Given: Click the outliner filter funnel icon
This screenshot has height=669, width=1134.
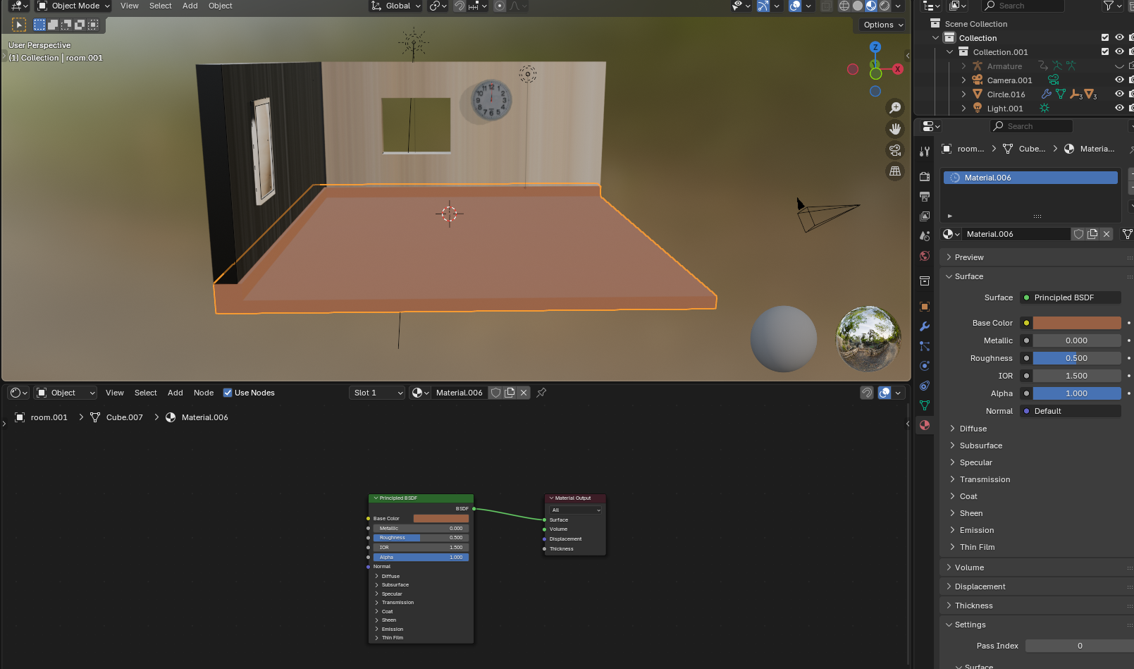Looking at the screenshot, I should pyautogui.click(x=1109, y=6).
